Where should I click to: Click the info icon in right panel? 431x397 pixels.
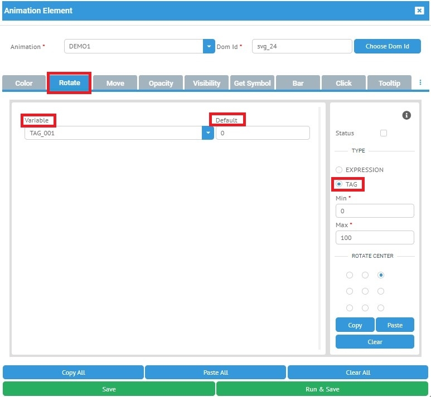click(406, 115)
